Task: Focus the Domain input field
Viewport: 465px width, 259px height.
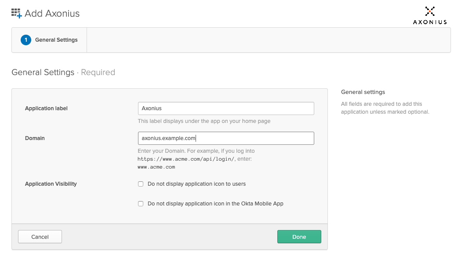Action: pos(226,138)
